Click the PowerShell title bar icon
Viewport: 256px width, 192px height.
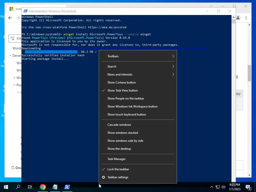coord(25,11)
